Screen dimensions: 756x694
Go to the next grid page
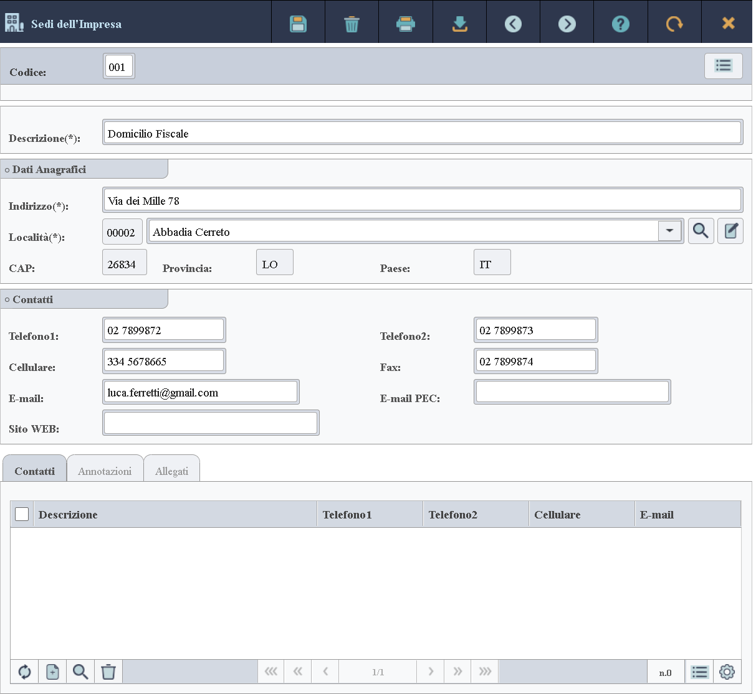[x=431, y=672]
